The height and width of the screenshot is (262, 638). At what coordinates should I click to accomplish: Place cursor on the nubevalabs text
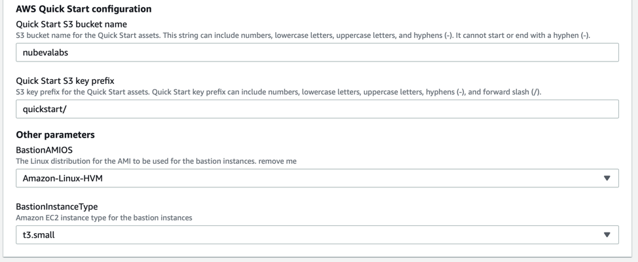click(45, 52)
